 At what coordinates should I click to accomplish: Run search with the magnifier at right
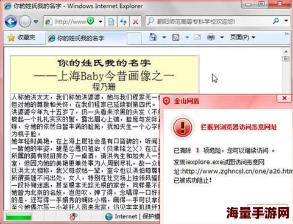point(276,21)
